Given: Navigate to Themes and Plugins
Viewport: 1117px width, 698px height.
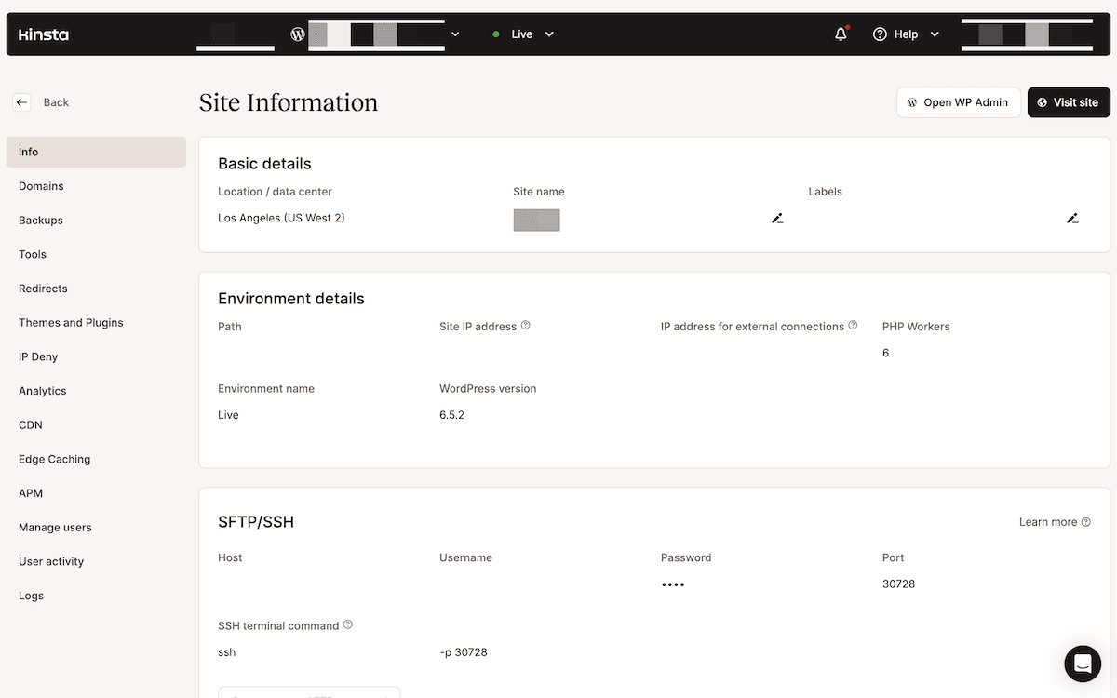Looking at the screenshot, I should 96,323.
